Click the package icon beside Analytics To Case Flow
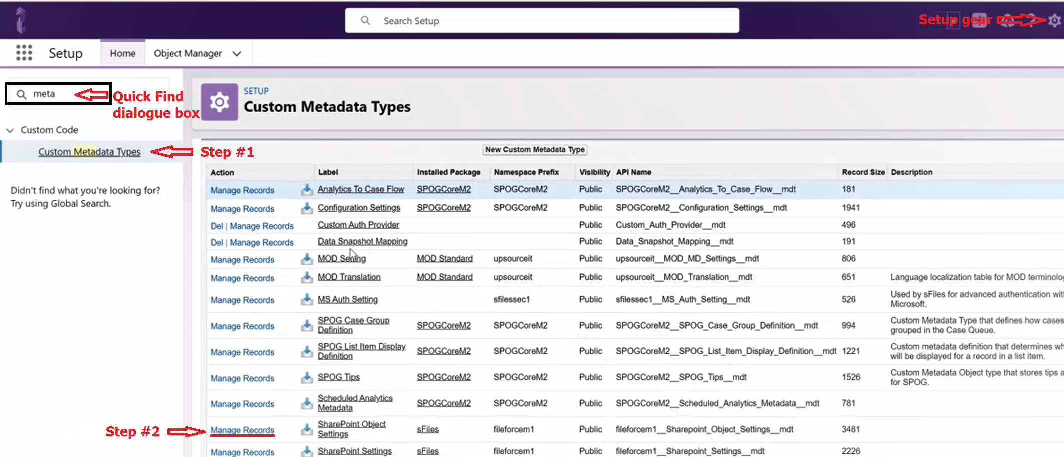This screenshot has width=1064, height=457. pos(307,189)
